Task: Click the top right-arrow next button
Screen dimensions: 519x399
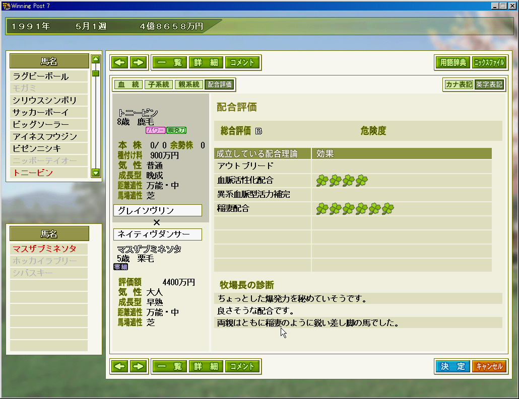Action: (x=139, y=62)
